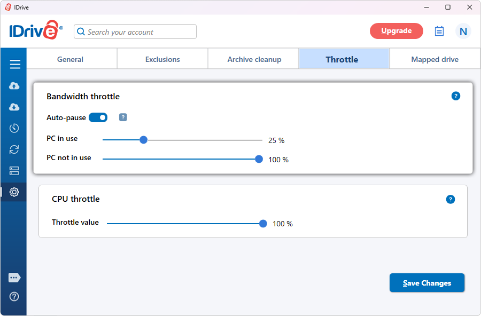Show help for Auto-pause option
481x316 pixels.
pos(123,117)
